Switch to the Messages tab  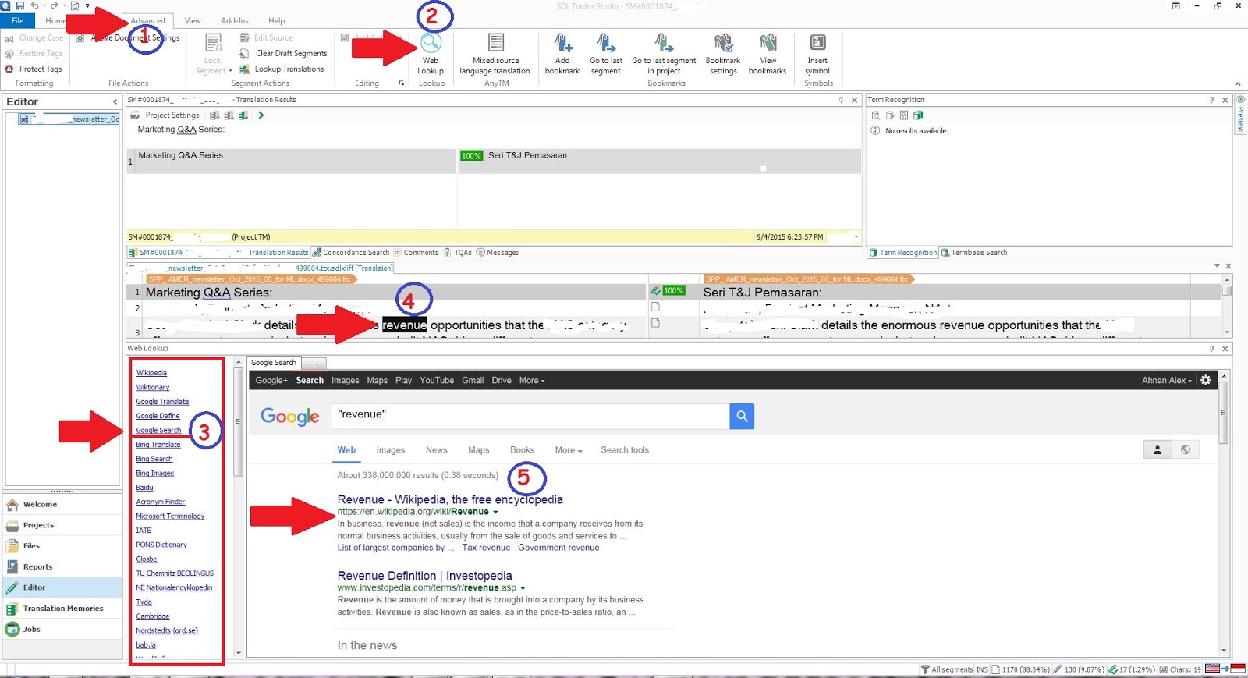coord(498,253)
